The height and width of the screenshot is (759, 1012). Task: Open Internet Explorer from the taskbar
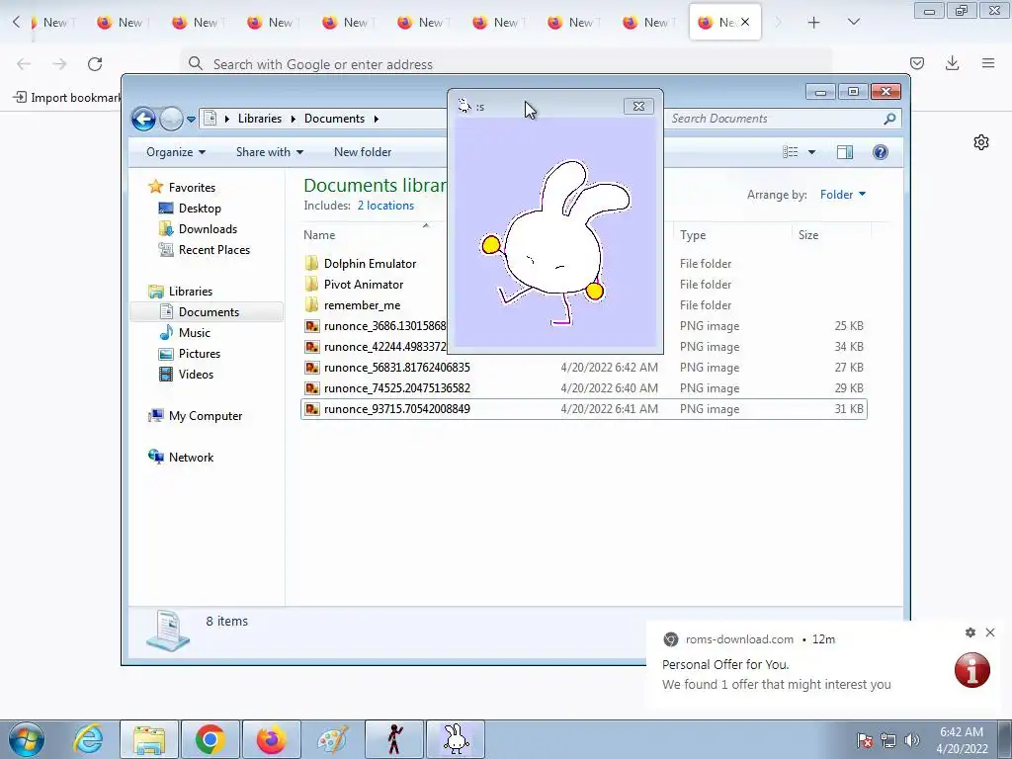[88, 739]
